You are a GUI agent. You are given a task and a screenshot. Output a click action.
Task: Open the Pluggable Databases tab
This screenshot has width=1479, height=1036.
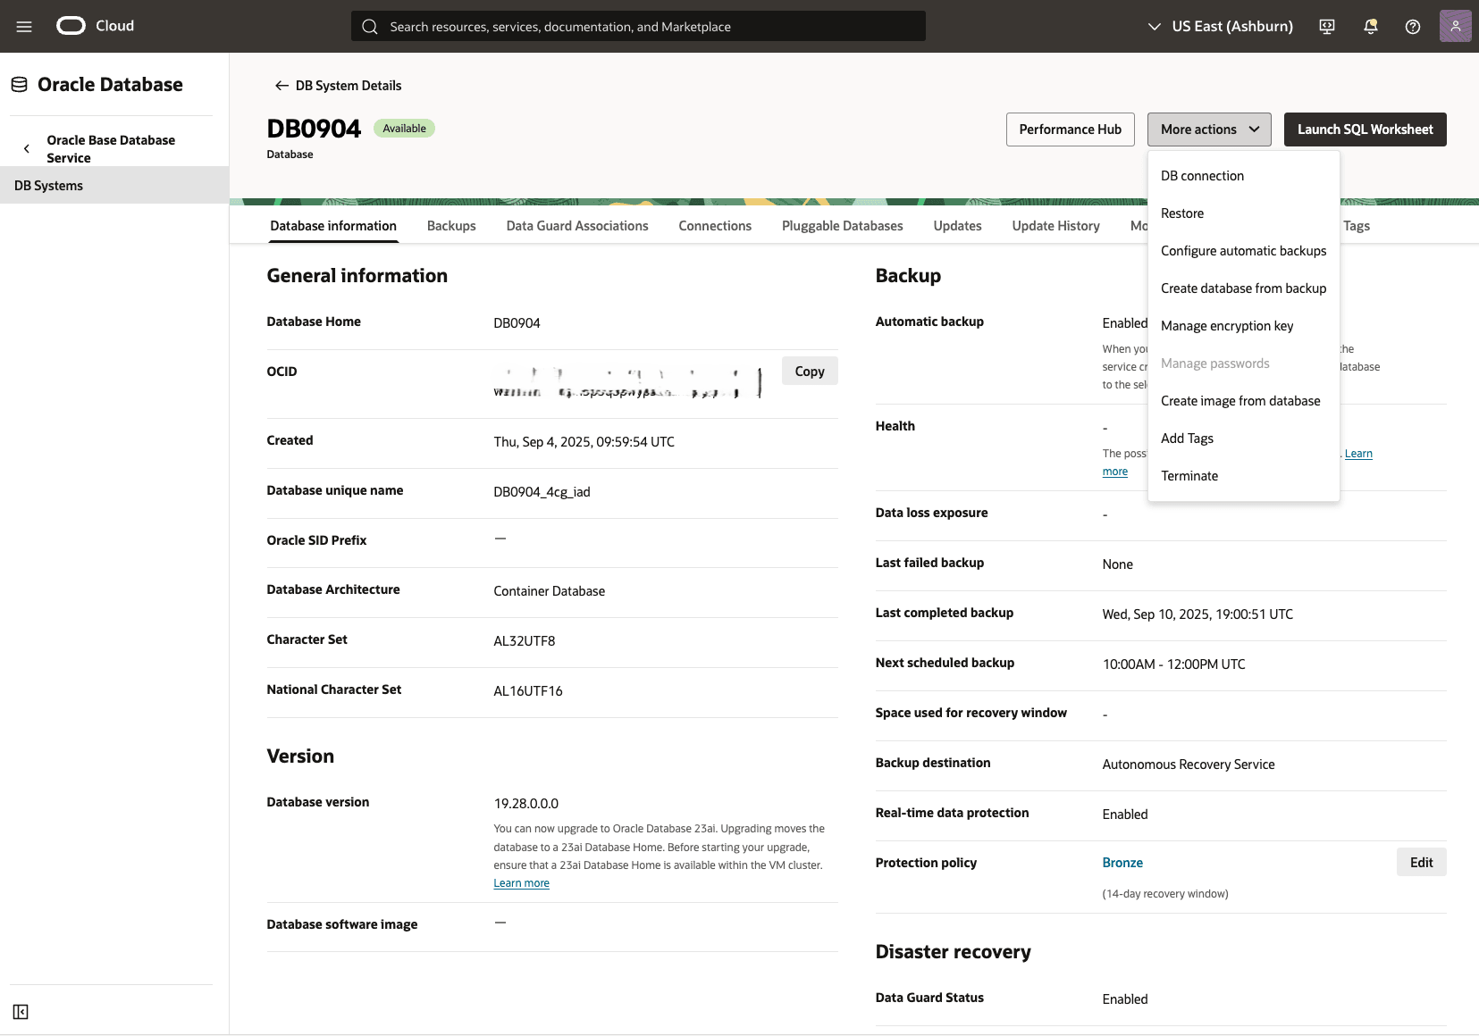click(x=842, y=225)
